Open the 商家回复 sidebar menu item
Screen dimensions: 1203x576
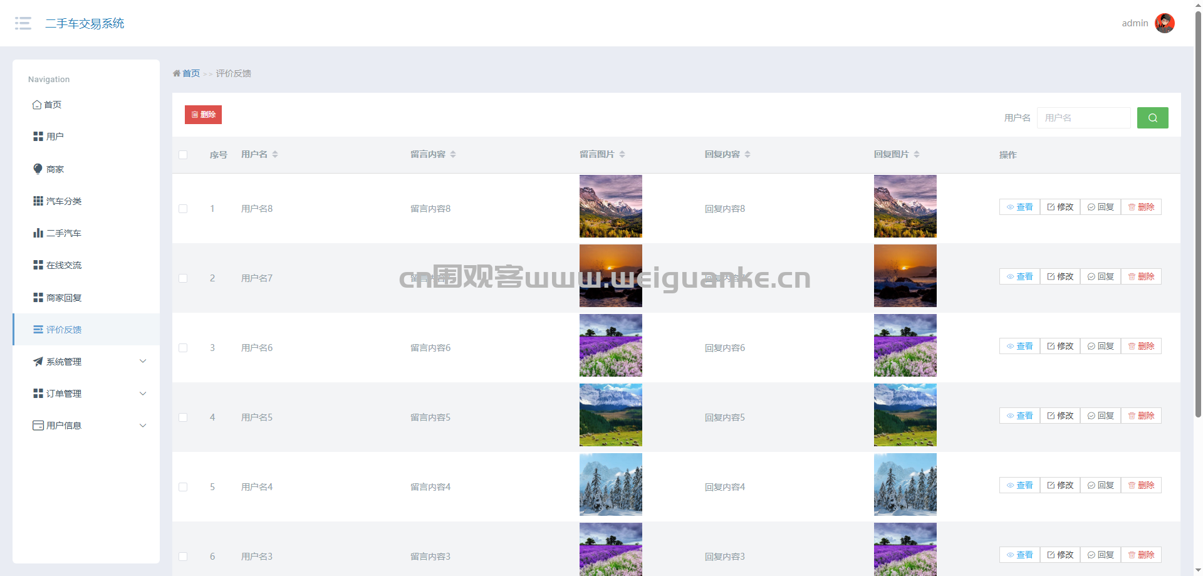(x=86, y=298)
